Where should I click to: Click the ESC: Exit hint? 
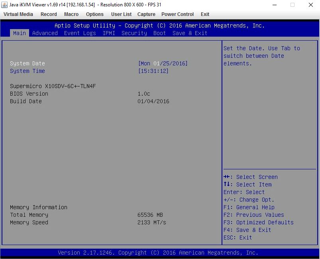238,237
